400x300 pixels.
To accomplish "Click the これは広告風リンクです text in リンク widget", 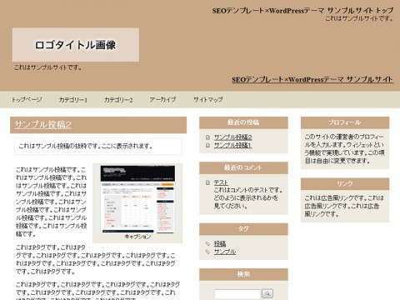I will pos(344,206).
